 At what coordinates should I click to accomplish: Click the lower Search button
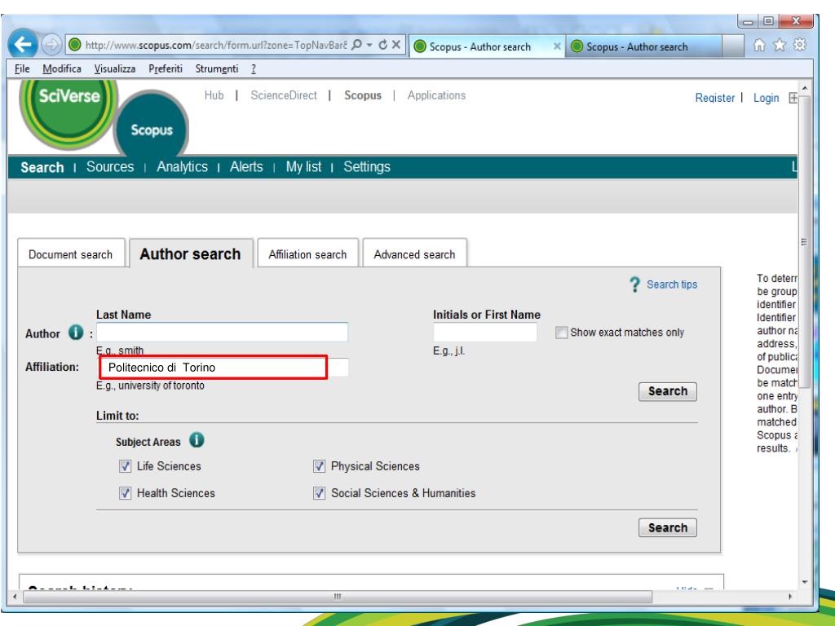click(x=667, y=527)
